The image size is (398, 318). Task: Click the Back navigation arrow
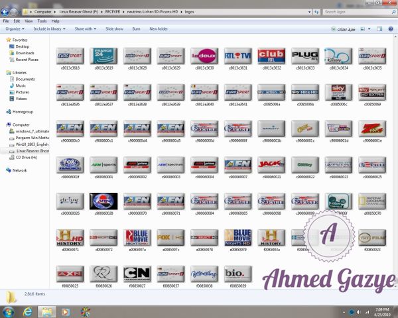[5, 12]
